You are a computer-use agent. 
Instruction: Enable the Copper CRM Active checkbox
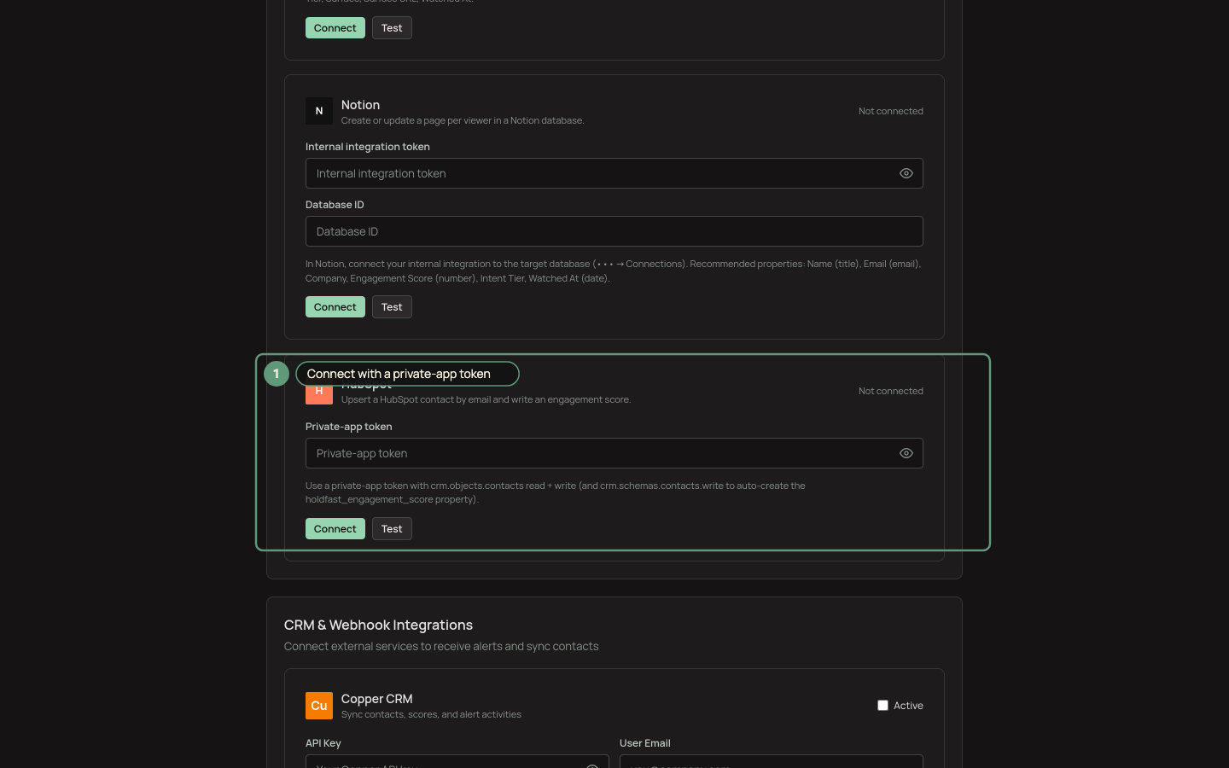[x=882, y=706]
